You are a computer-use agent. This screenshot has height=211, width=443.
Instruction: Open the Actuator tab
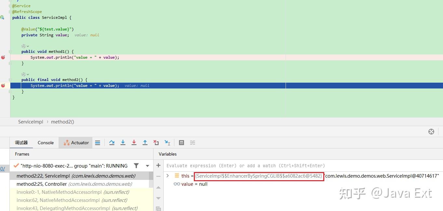click(x=76, y=143)
